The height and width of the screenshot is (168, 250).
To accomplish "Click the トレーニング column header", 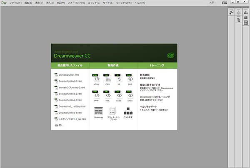I will click(157, 65).
